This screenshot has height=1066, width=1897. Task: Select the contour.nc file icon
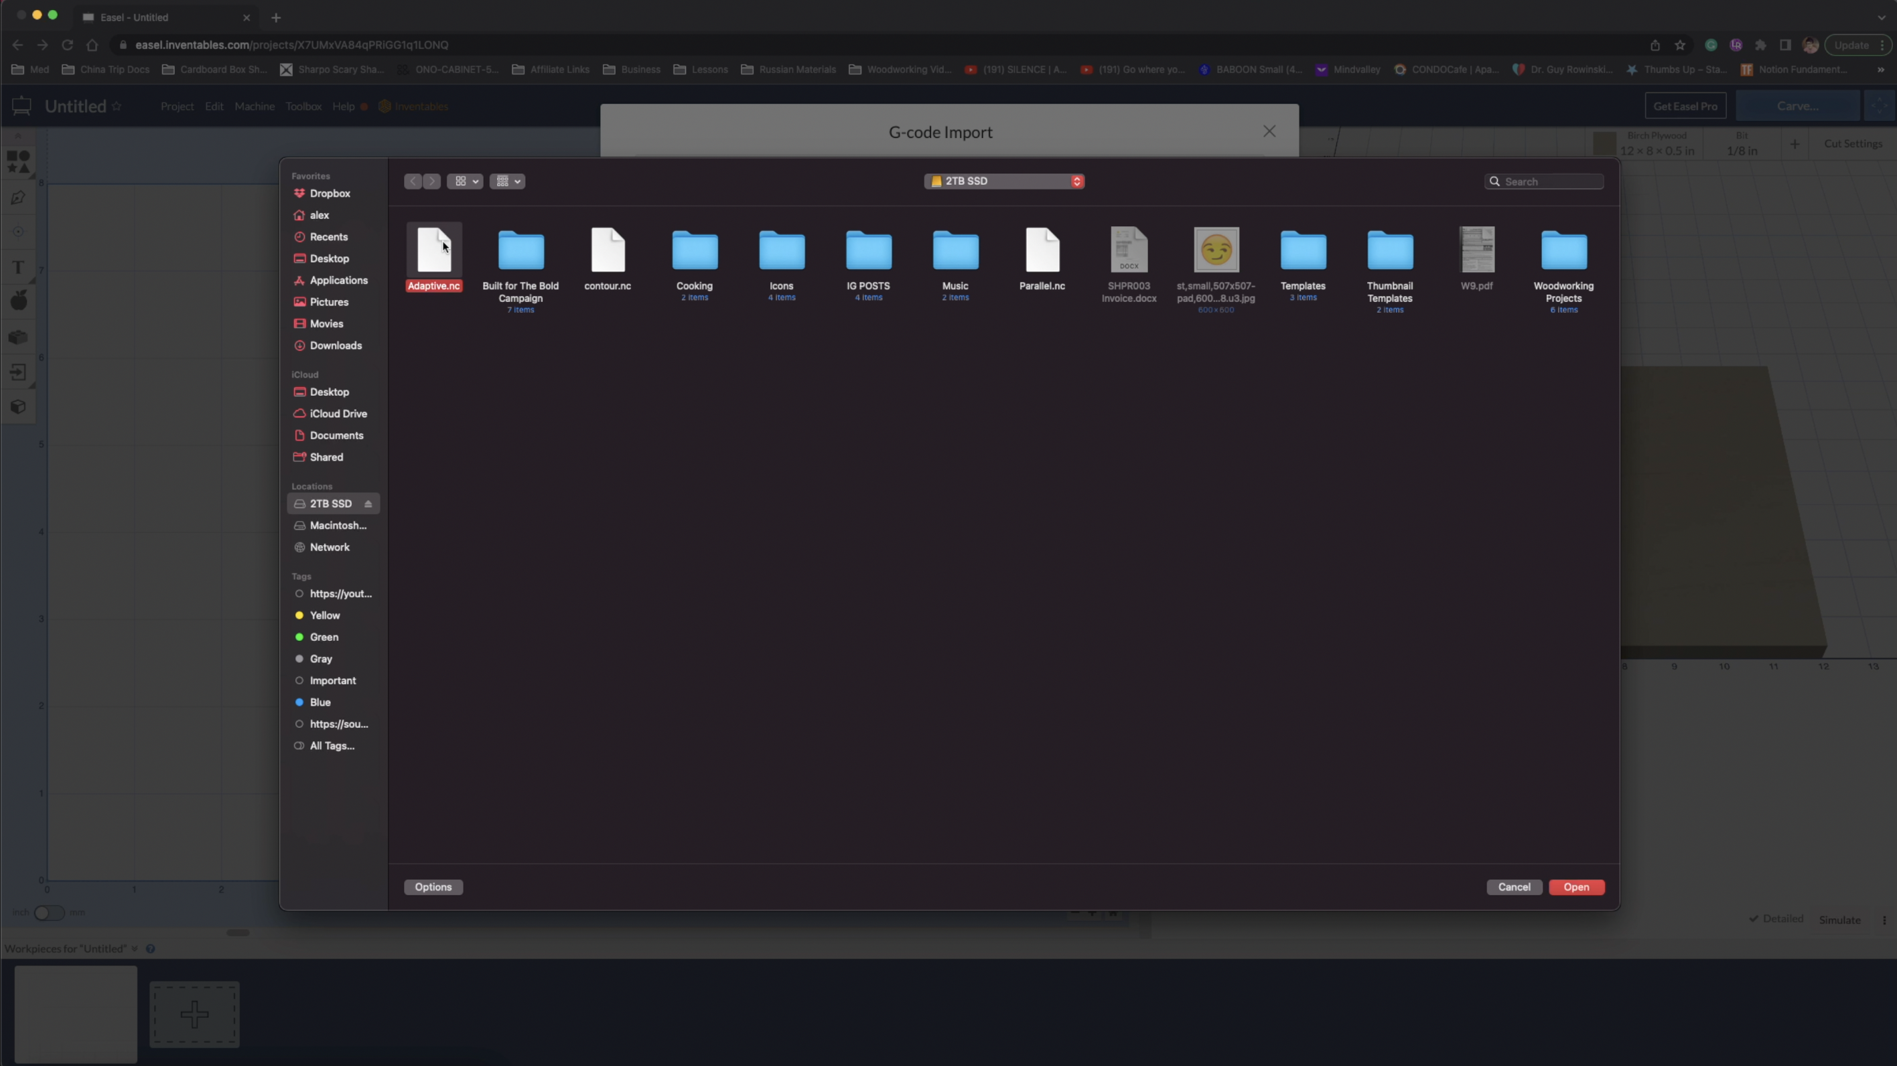coord(608,250)
